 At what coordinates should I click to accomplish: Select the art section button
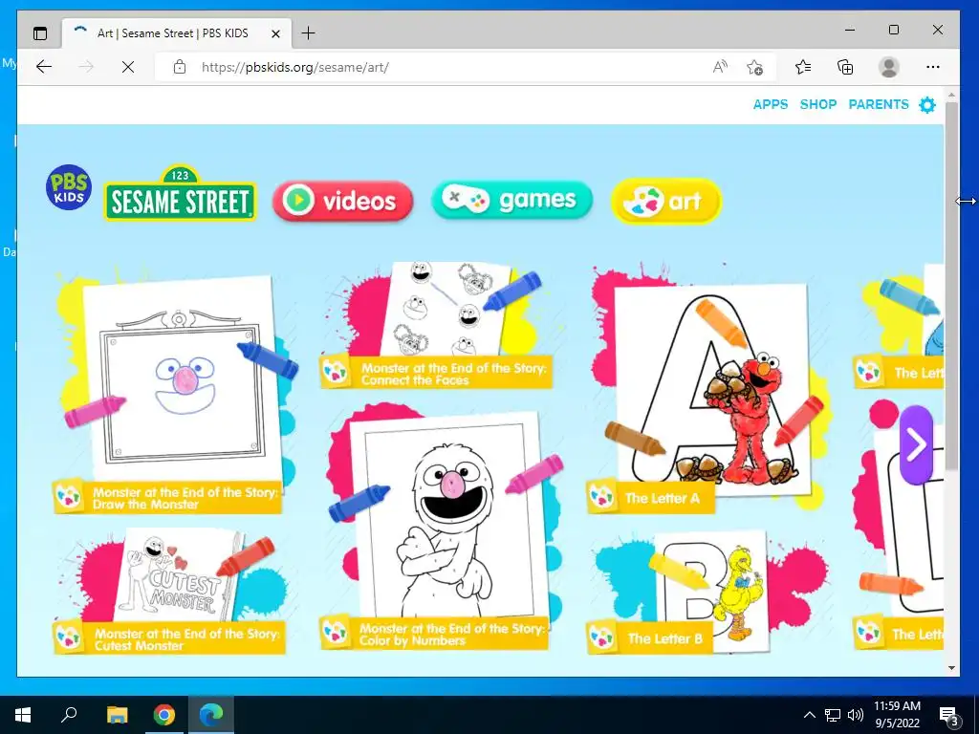tap(666, 201)
